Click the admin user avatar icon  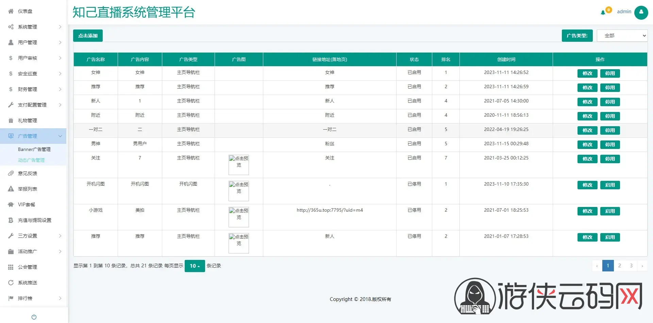coord(641,13)
